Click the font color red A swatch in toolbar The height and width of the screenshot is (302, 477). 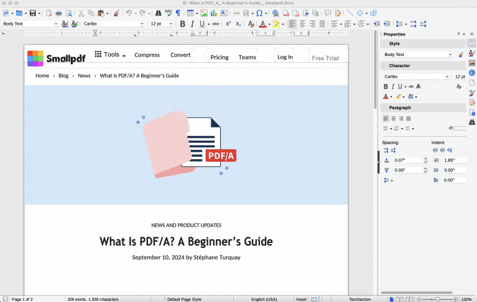pos(263,24)
